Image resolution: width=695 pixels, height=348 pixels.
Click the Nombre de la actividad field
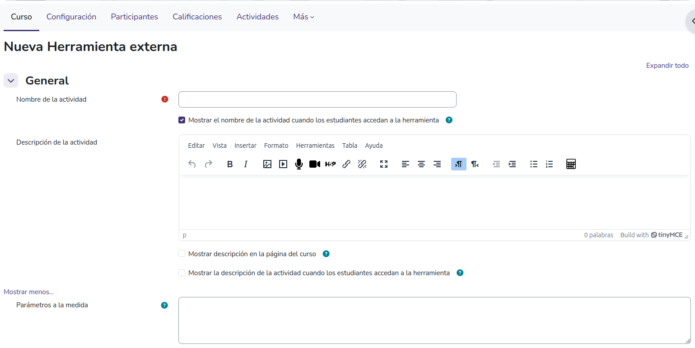click(x=317, y=99)
